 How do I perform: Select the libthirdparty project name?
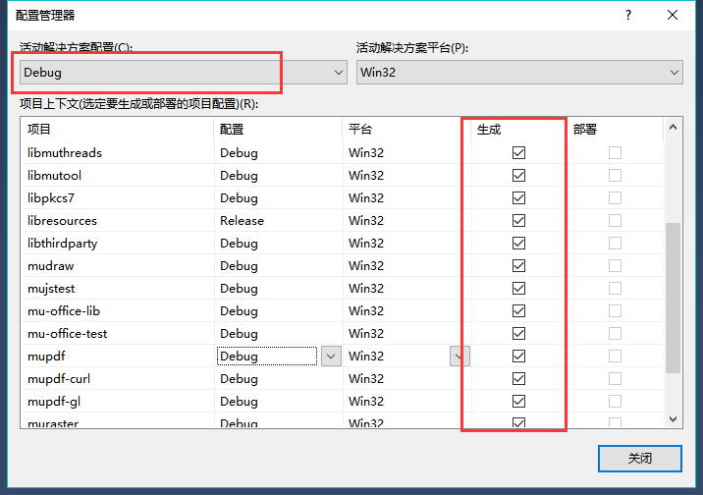(62, 244)
